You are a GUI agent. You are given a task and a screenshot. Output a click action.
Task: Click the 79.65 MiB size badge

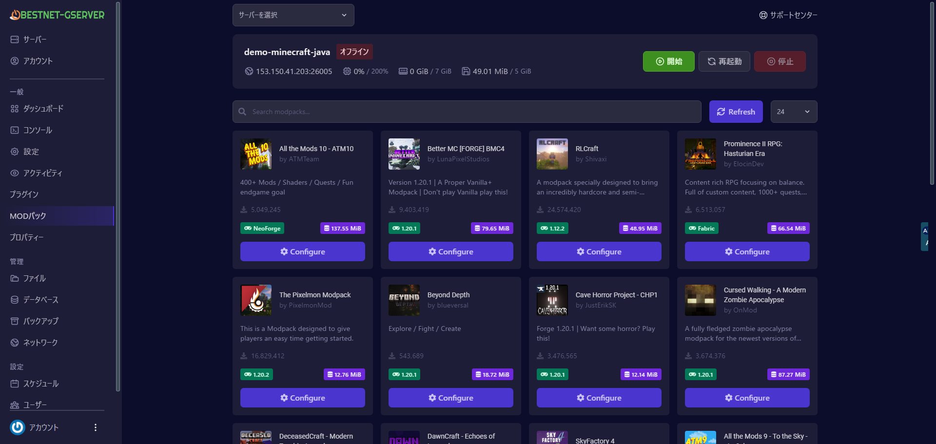pos(492,228)
